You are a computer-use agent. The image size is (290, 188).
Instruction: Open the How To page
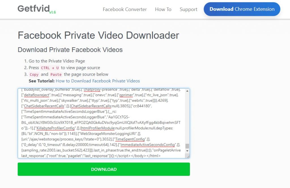(163, 9)
